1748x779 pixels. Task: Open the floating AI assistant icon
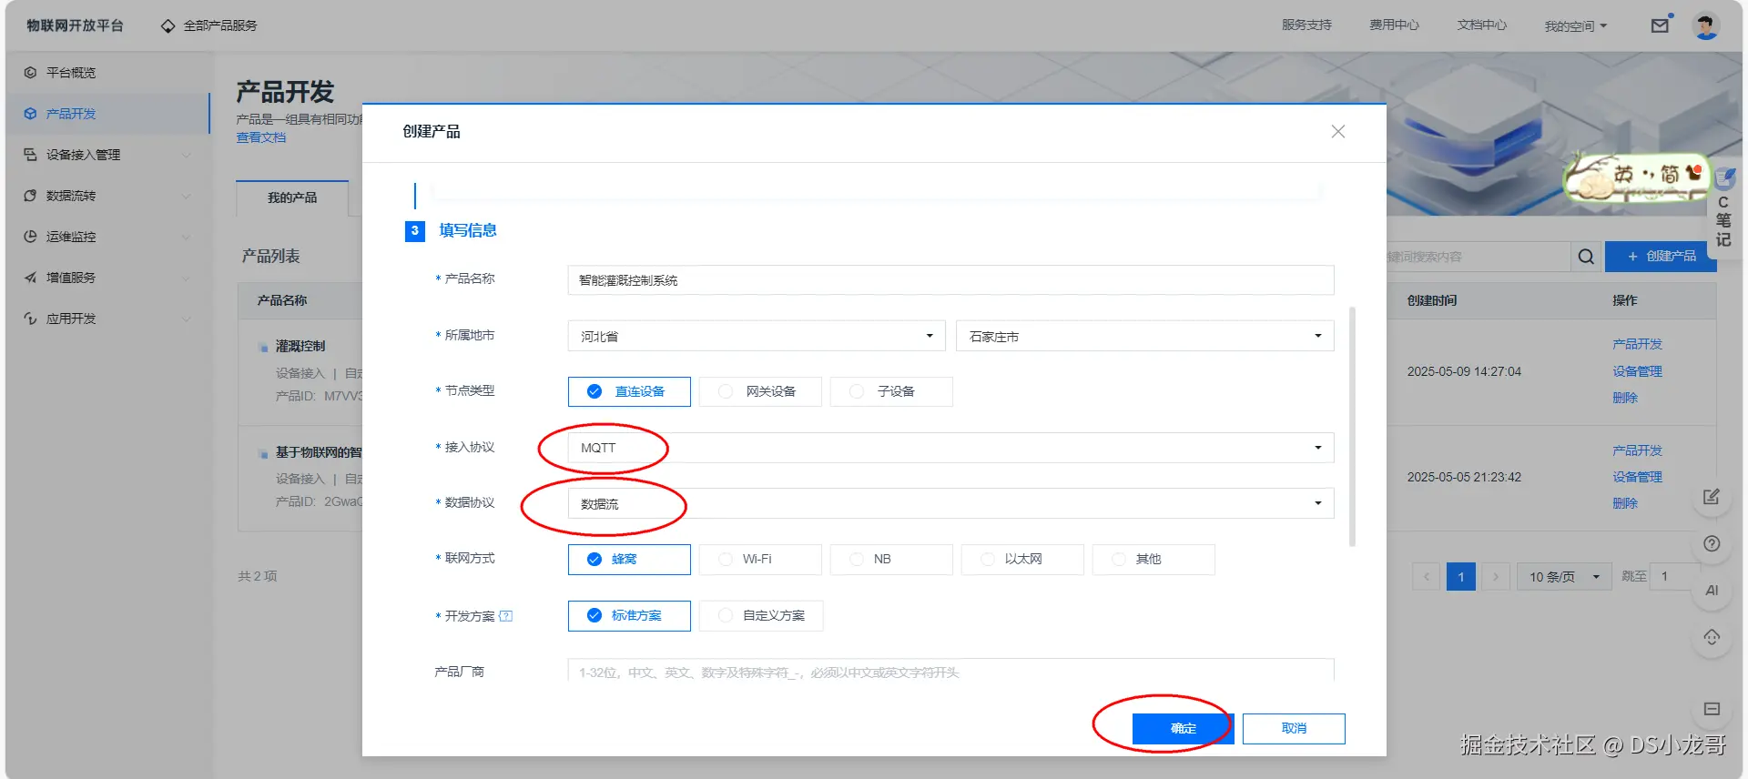click(1712, 591)
